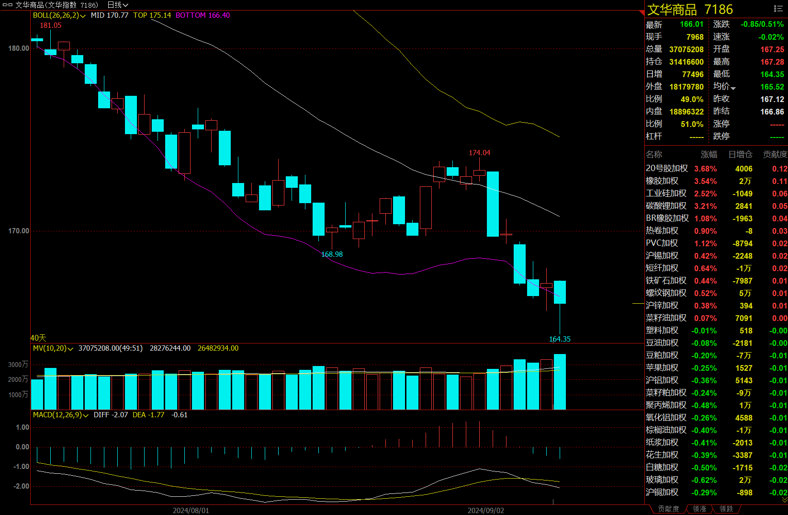
Task: Click the 40天 range label on chart
Action: [x=38, y=338]
